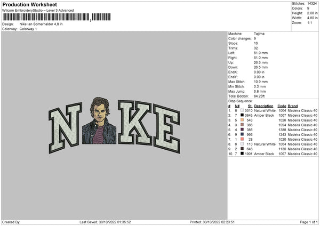Click the Max Stitch value 10.9 mm
320x226 pixels.
pyautogui.click(x=261, y=82)
